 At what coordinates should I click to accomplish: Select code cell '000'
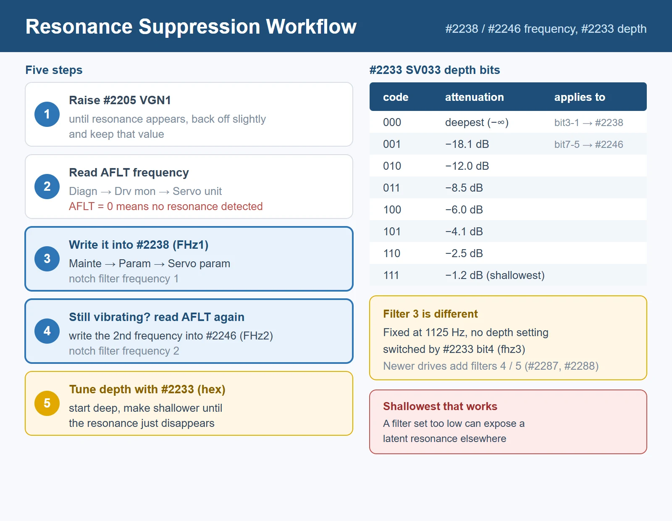tap(392, 122)
